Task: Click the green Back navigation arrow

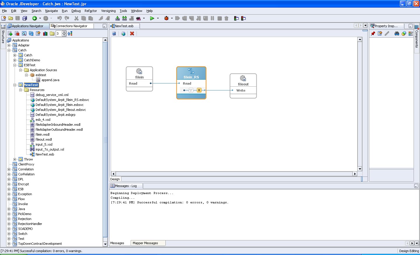Action: pyautogui.click(x=35, y=18)
